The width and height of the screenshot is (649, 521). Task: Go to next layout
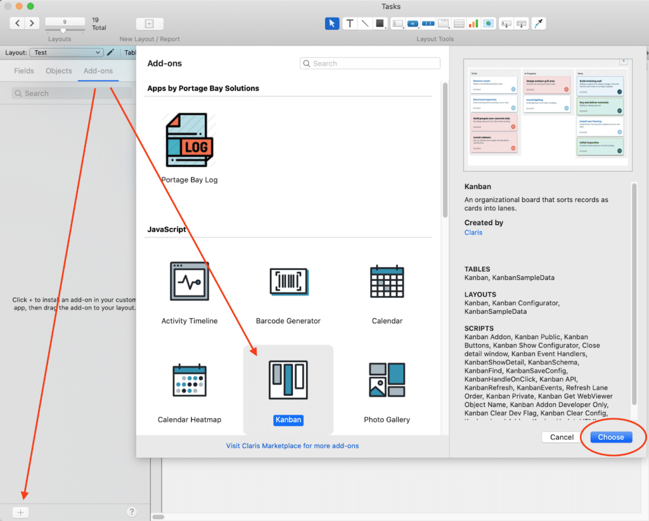coord(32,23)
